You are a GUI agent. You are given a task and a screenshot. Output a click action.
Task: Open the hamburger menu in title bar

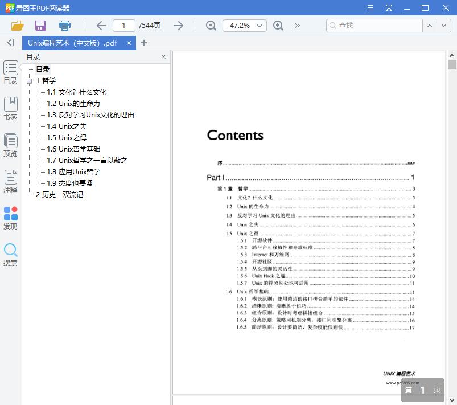(x=370, y=8)
